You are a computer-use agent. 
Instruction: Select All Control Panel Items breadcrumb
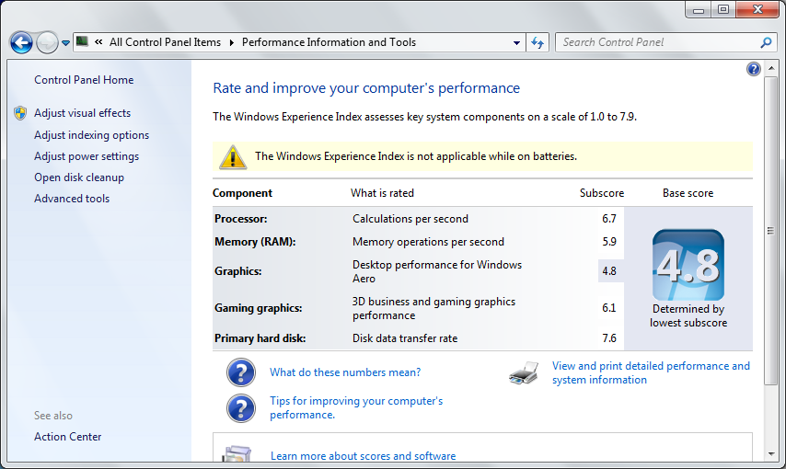coord(165,42)
